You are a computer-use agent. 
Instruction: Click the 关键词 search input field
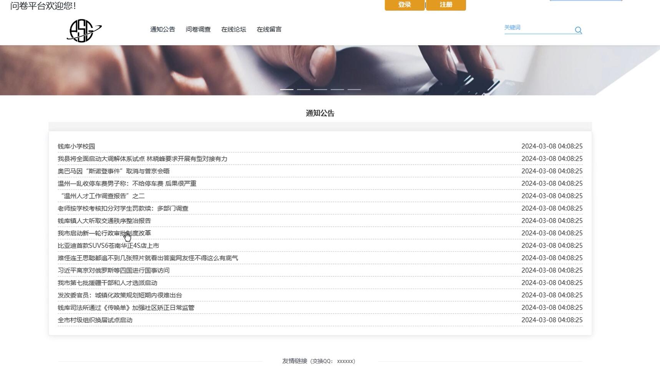coord(538,28)
